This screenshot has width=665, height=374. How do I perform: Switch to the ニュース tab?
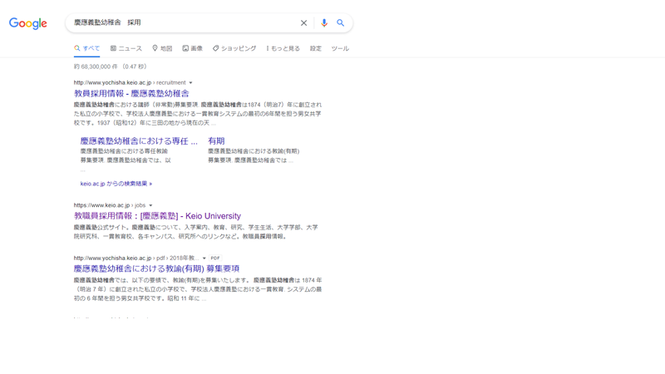coord(126,48)
